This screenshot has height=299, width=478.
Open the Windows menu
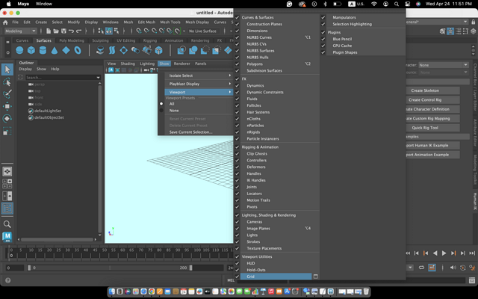[x=111, y=22]
